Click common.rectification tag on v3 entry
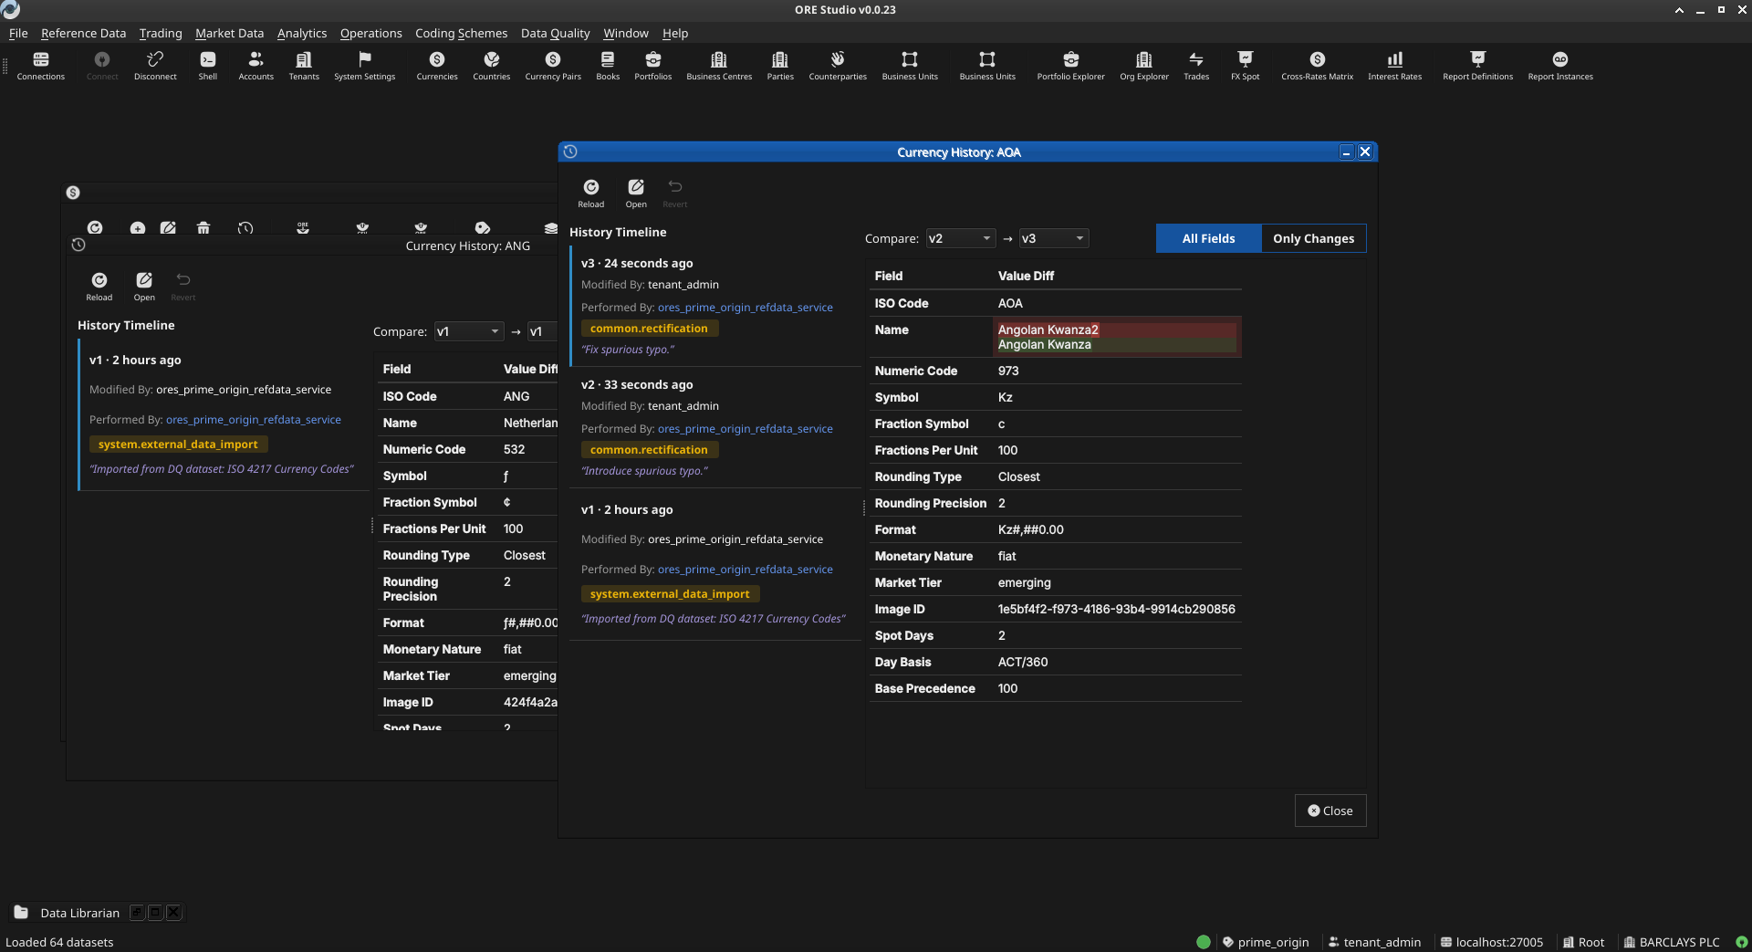The image size is (1752, 952). [x=650, y=329]
